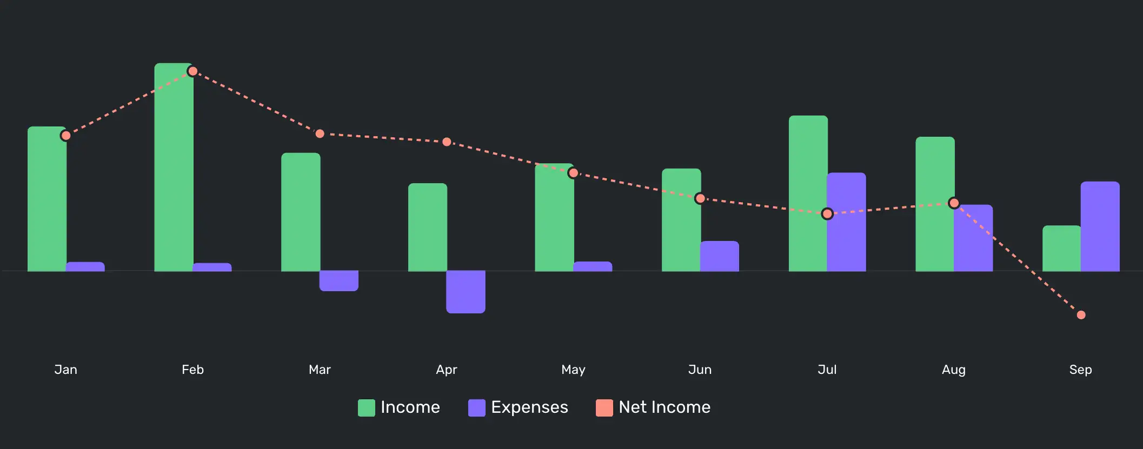Click the negative April expenses bar
Screen dimensions: 1143x449
pyautogui.click(x=466, y=292)
